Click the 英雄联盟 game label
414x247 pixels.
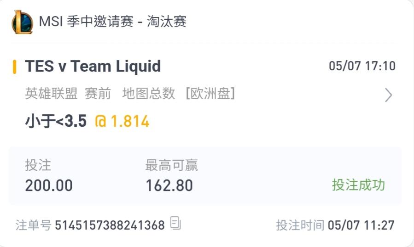tap(51, 94)
